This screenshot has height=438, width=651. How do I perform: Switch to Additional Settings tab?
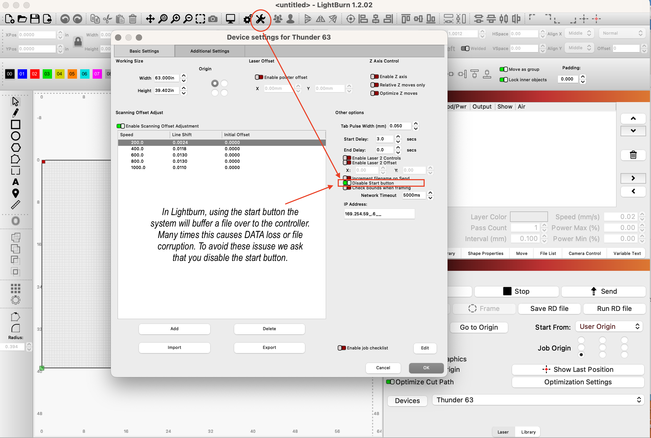[x=209, y=51]
